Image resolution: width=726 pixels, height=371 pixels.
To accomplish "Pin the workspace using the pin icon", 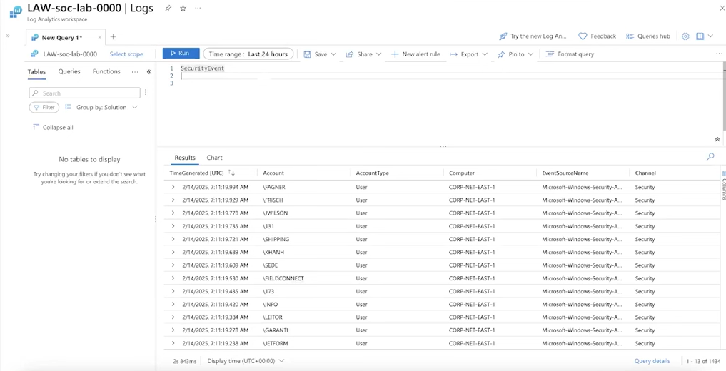I will [x=168, y=9].
